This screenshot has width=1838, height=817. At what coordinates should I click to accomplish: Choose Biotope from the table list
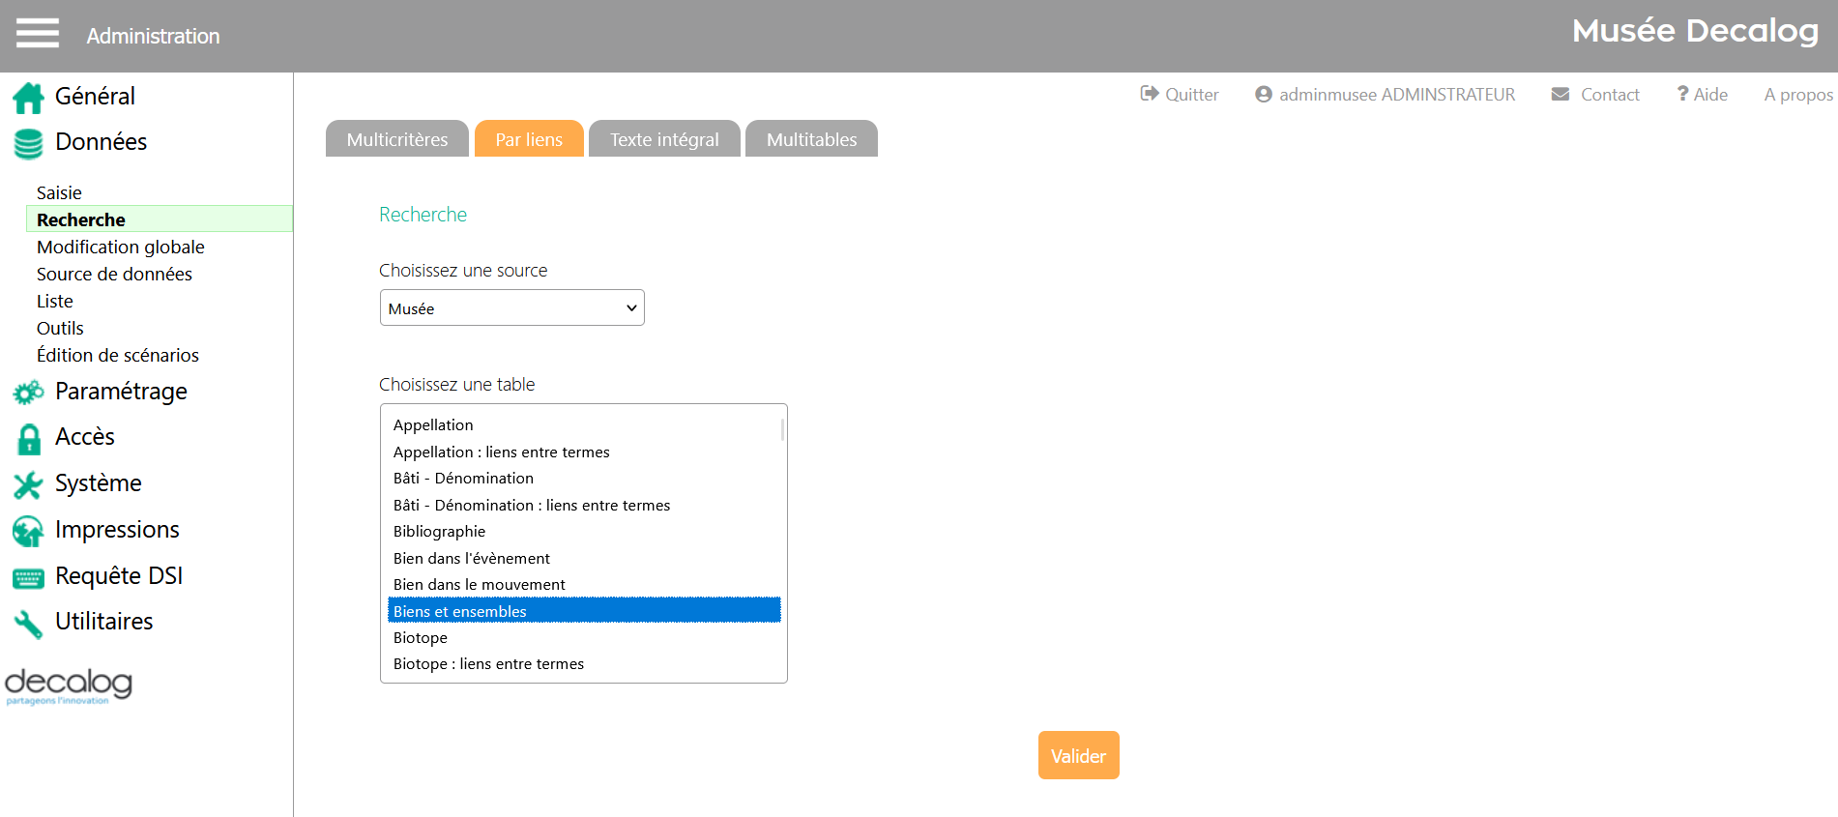point(421,638)
